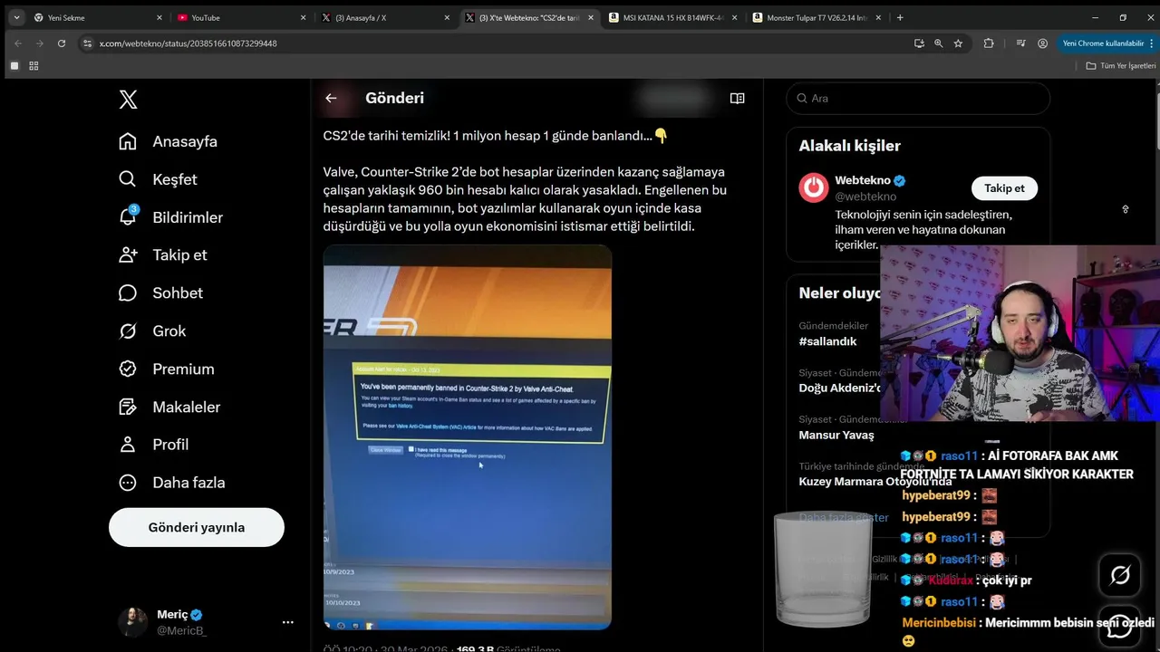Go back with the Gönderi arrow

tap(331, 98)
